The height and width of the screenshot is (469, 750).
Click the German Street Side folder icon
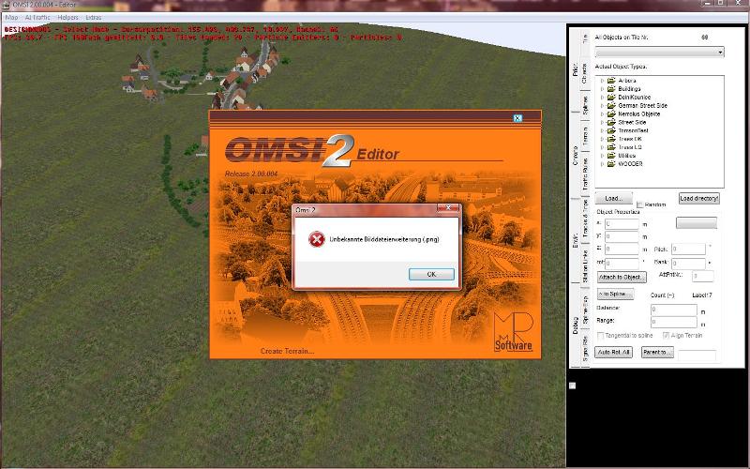611,106
